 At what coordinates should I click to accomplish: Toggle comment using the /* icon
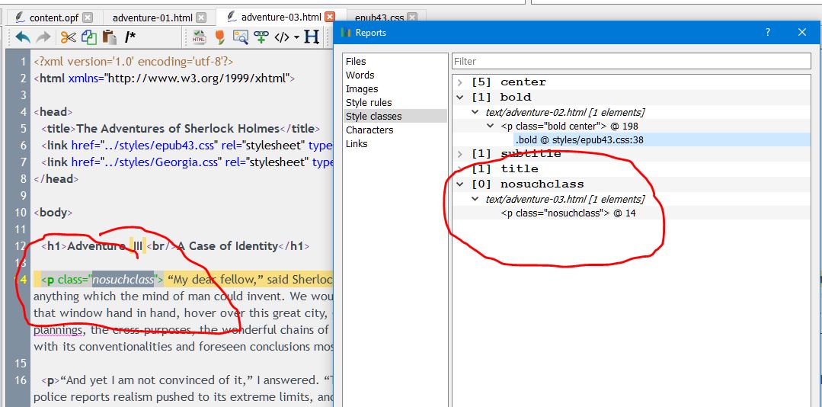point(130,37)
